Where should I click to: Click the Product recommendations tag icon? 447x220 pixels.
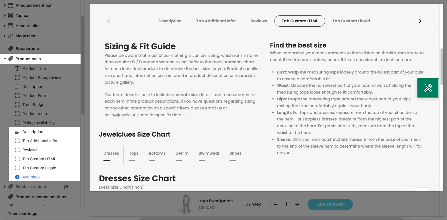(x=10, y=197)
